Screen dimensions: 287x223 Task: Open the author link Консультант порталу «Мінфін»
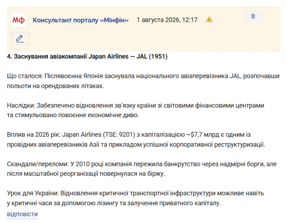(81, 20)
